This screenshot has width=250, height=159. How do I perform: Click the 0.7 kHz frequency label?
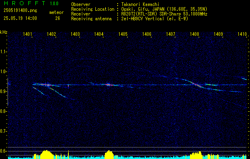3,131
